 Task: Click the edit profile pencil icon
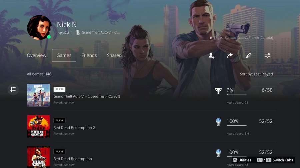pyautogui.click(x=249, y=55)
